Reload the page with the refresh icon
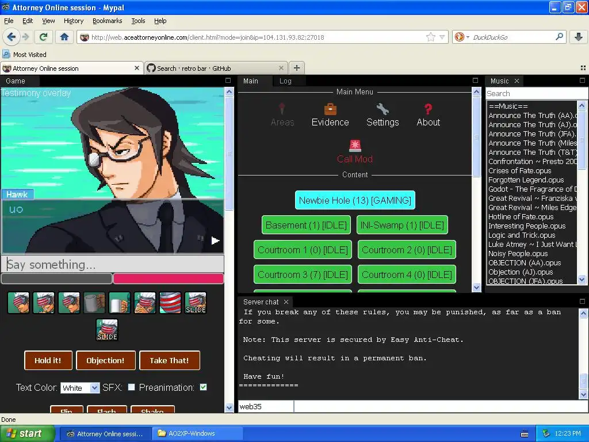Viewport: 589px width, 442px height. 44,37
